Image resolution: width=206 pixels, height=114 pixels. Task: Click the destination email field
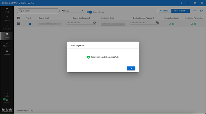[x=113, y=24]
